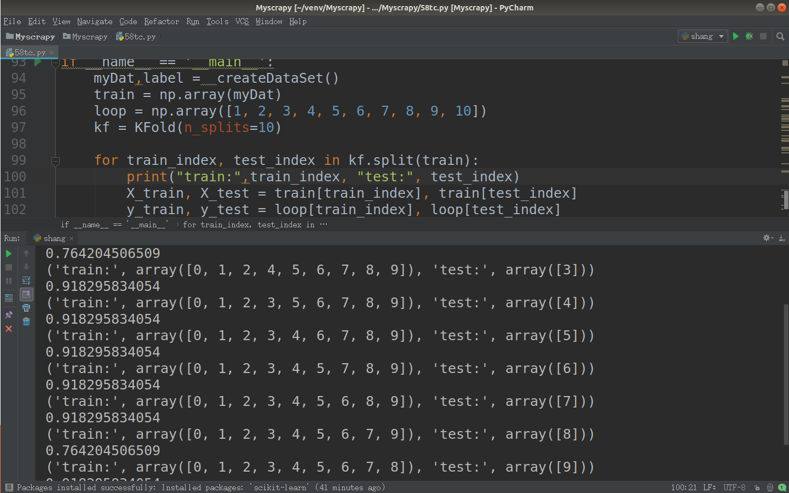Clear all console output with trash icon
Image resolution: width=789 pixels, height=493 pixels.
point(26,322)
